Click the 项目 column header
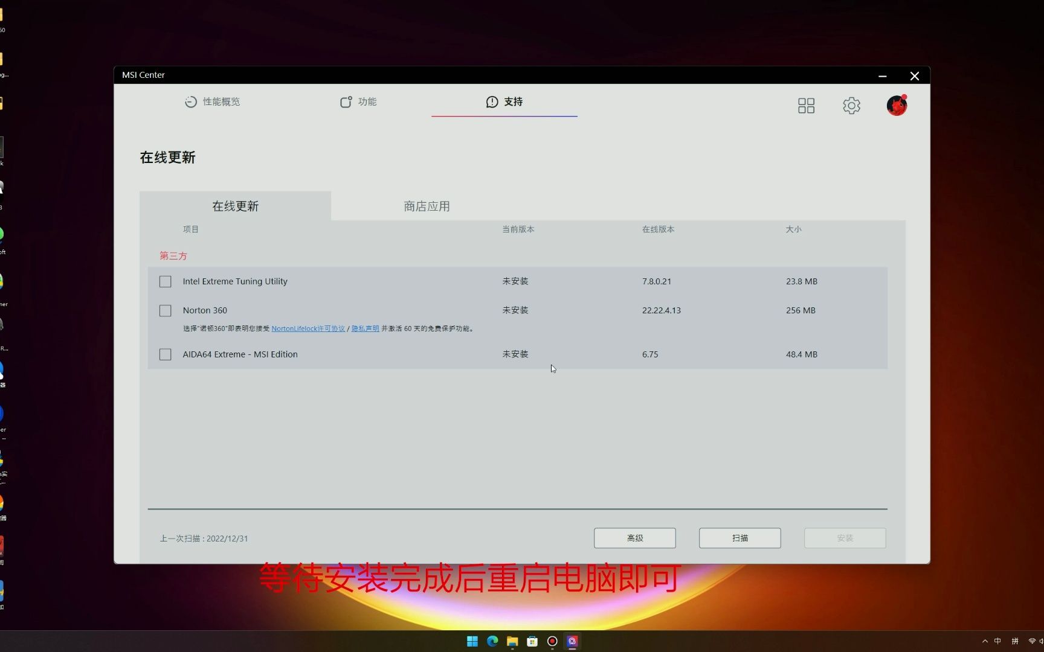 click(x=190, y=229)
